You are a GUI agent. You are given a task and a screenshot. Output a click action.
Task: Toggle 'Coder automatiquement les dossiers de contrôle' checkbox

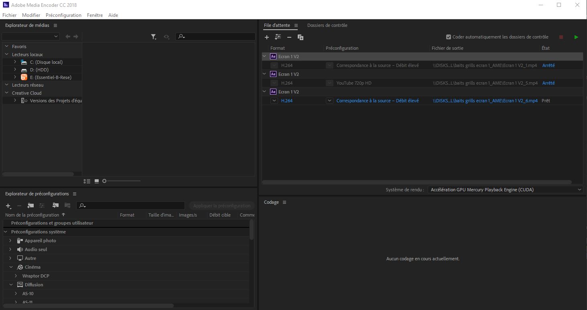pos(449,37)
